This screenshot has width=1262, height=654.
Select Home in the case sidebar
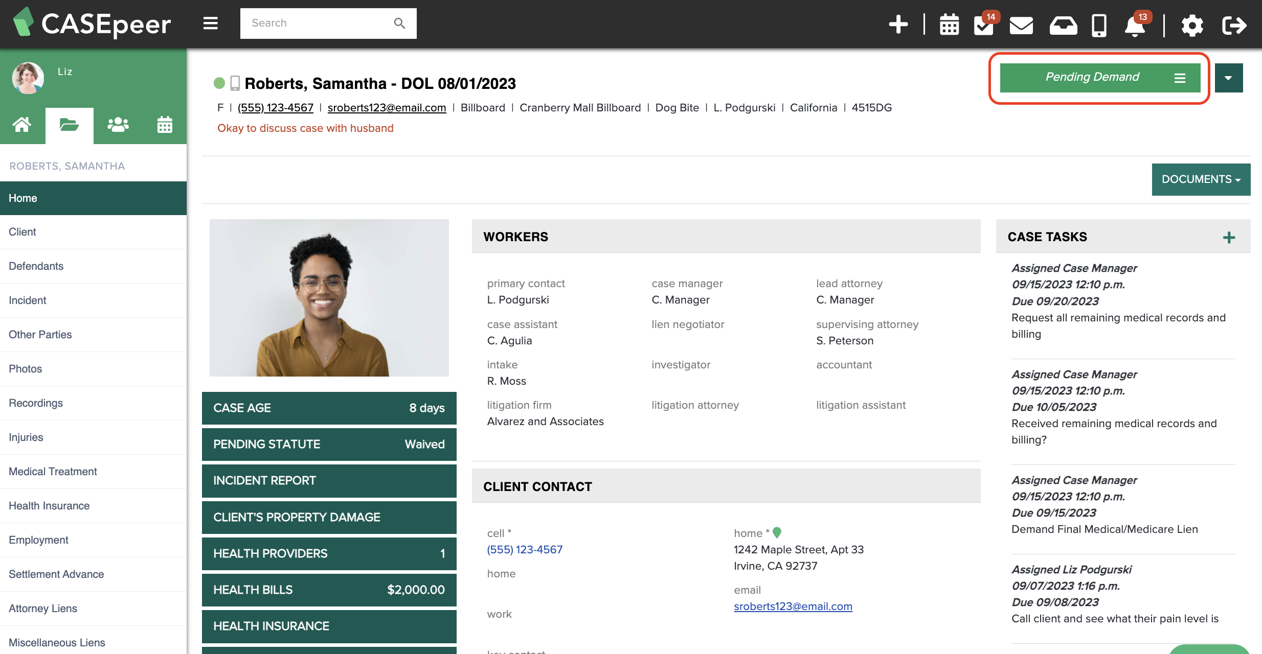pos(93,198)
